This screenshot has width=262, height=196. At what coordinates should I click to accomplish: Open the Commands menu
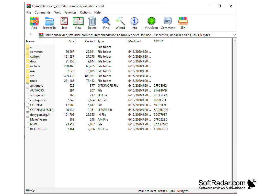click(42, 12)
